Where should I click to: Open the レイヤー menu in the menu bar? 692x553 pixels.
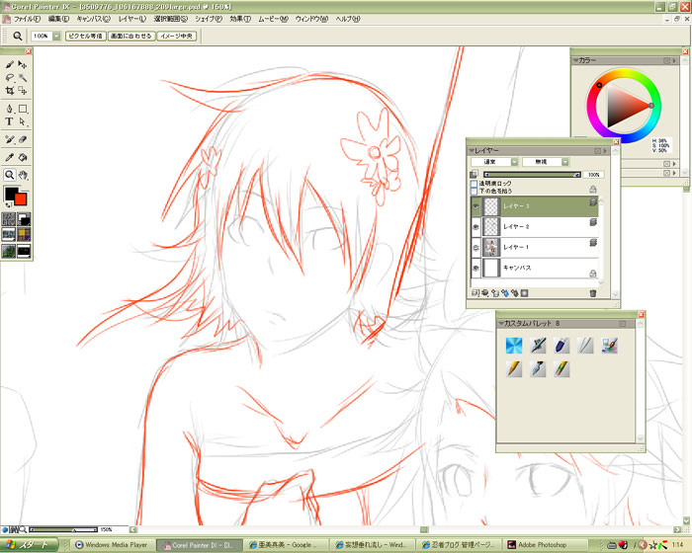point(131,19)
